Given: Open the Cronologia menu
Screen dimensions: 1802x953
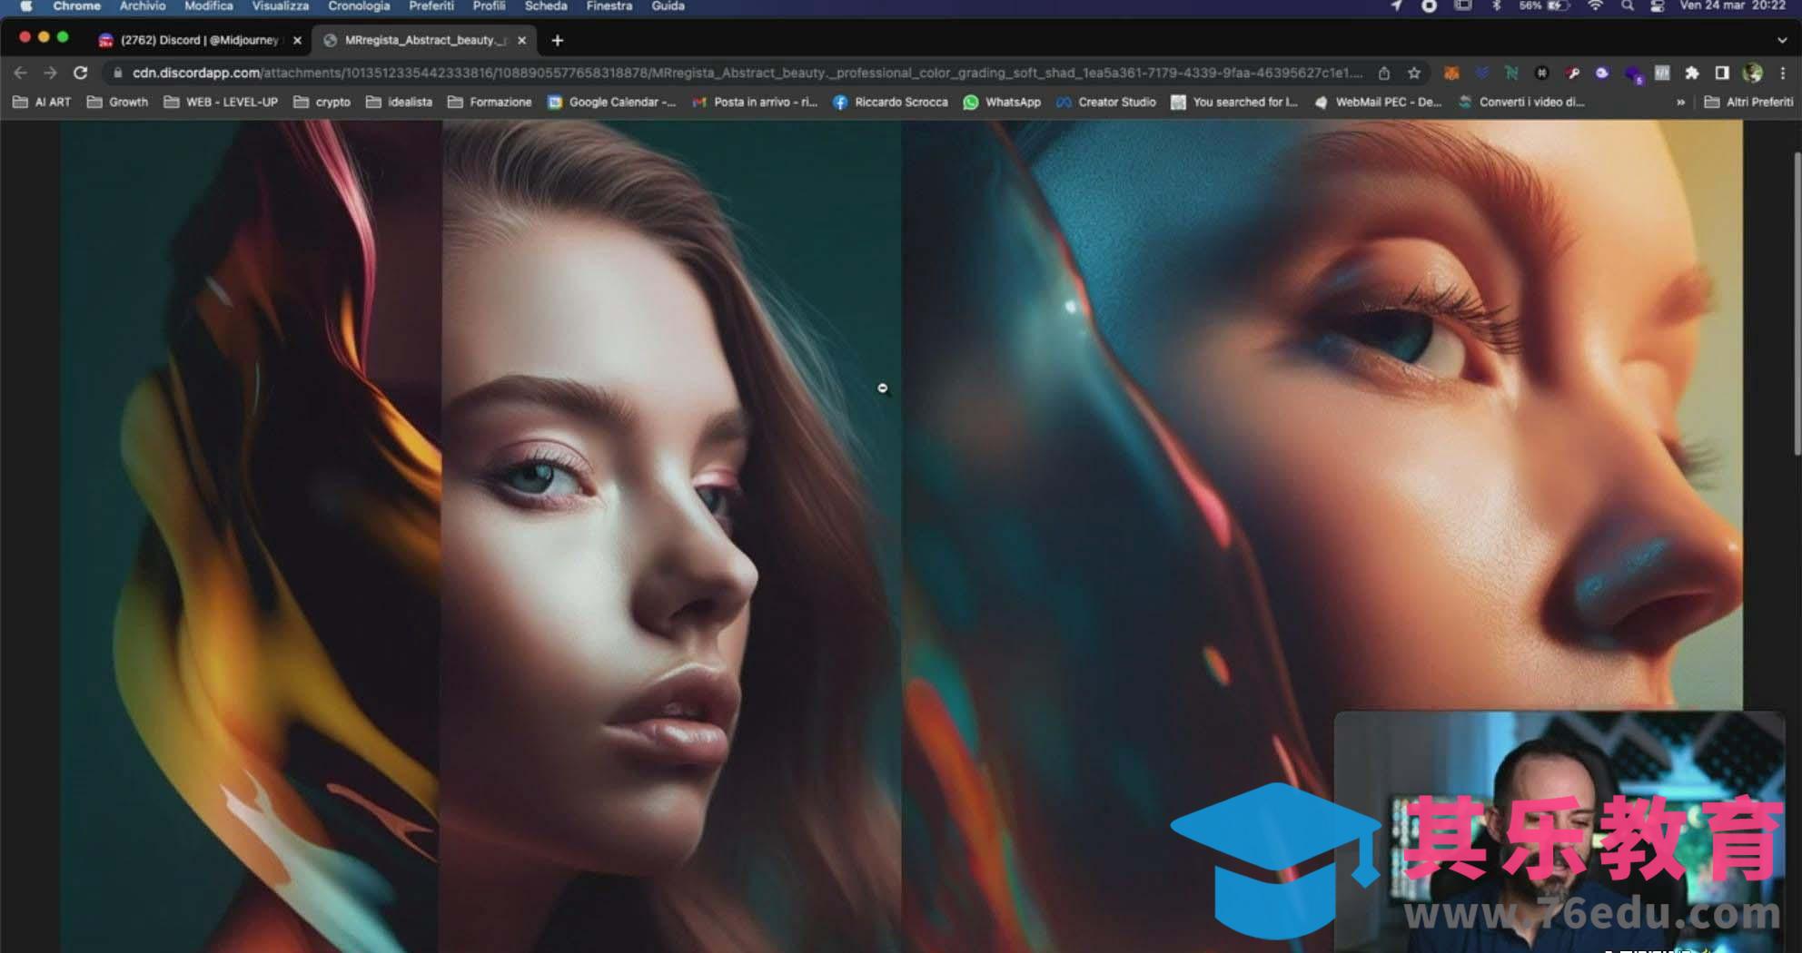Looking at the screenshot, I should pos(358,6).
